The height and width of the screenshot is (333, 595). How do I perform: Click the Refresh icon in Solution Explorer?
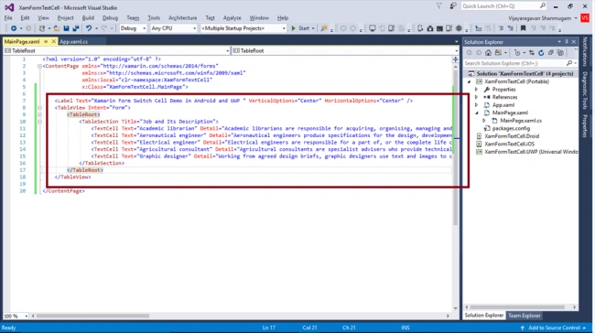click(541, 53)
